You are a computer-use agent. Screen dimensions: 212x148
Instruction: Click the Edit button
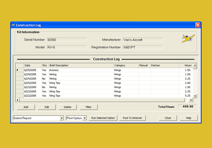[47, 107]
